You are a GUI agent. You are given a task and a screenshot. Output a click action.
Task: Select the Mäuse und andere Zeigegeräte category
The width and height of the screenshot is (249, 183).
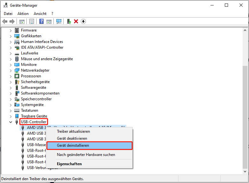pos(47,59)
